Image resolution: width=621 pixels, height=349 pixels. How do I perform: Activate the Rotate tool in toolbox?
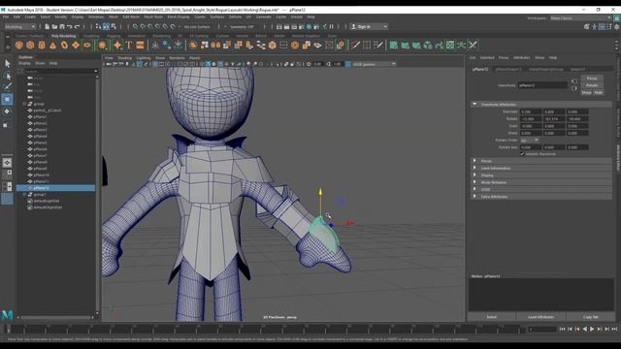[7, 112]
